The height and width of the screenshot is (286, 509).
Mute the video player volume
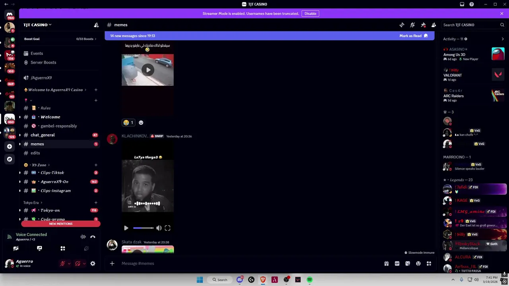click(x=159, y=228)
